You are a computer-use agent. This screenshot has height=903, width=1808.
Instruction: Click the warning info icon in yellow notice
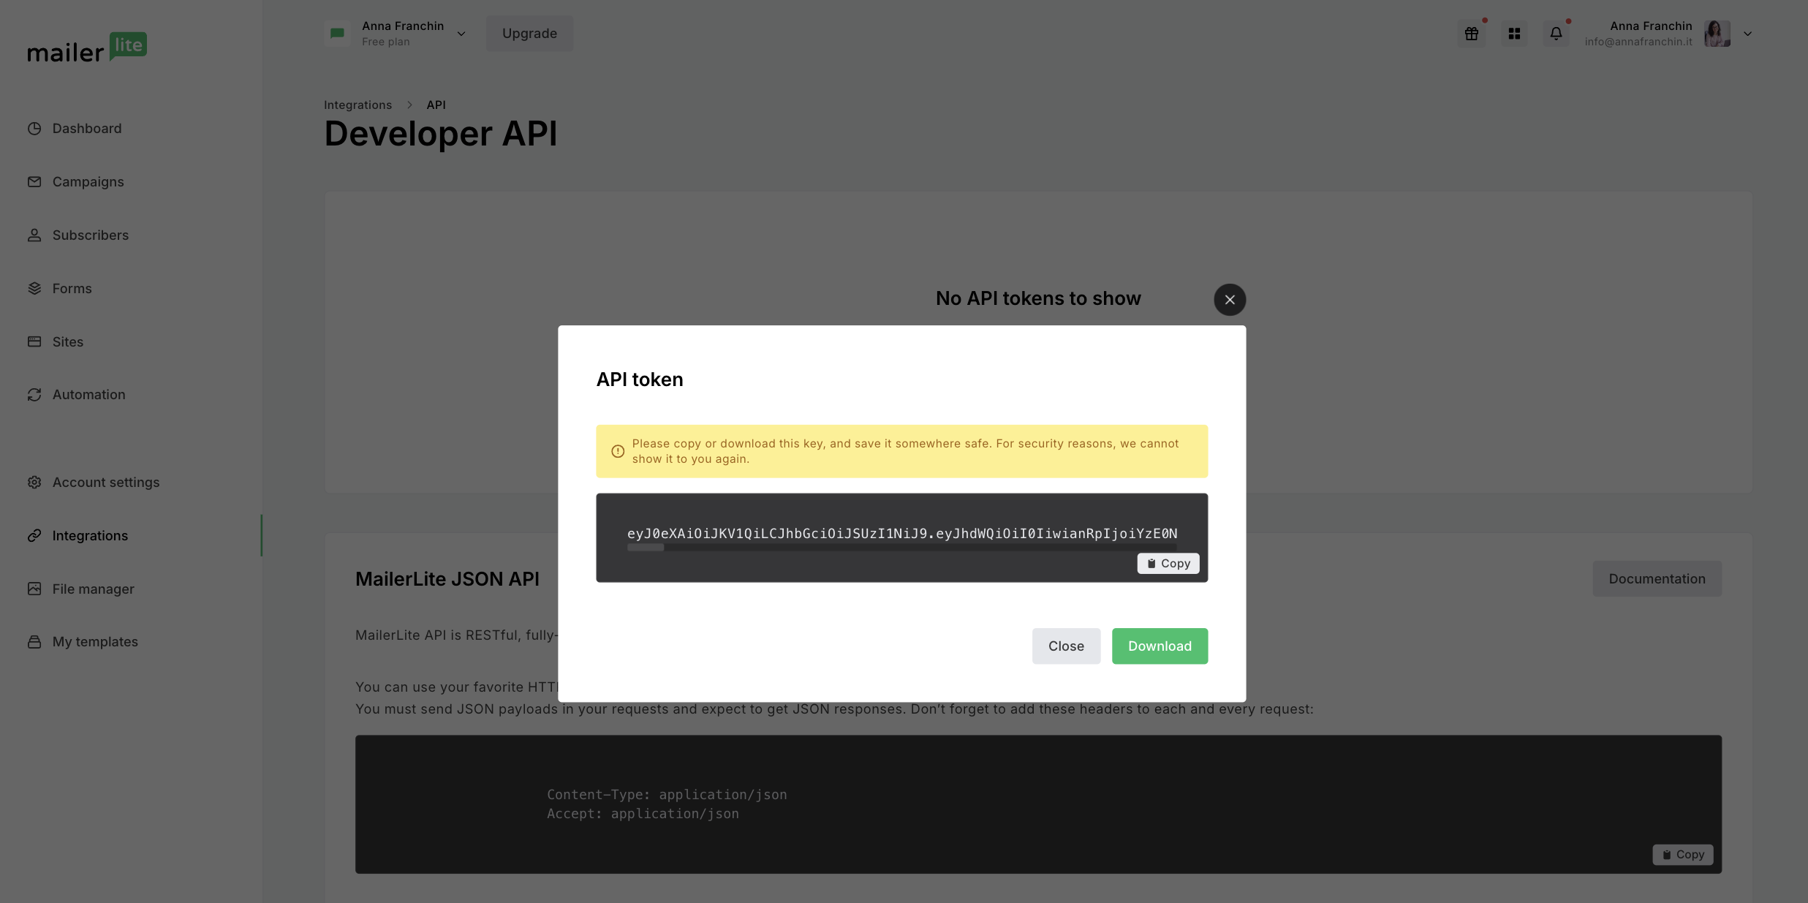click(618, 451)
